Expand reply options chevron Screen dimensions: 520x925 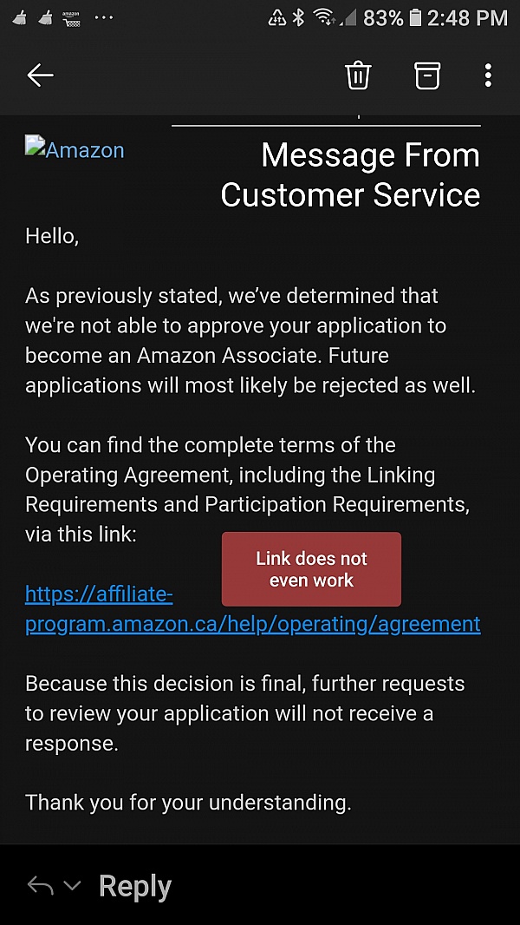point(73,886)
